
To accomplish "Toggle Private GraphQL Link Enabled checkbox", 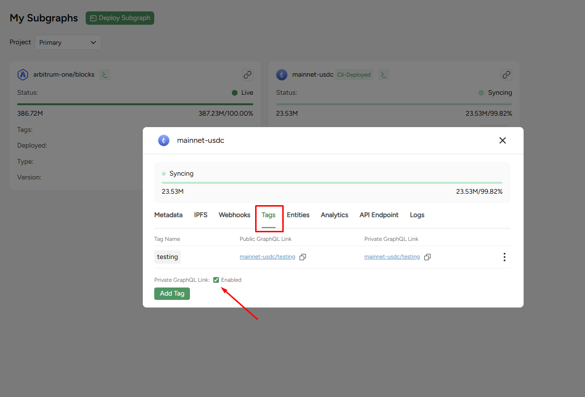I will tap(216, 280).
